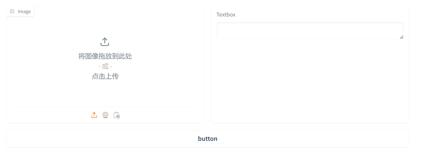Click the large upload arrow icon

click(x=105, y=42)
